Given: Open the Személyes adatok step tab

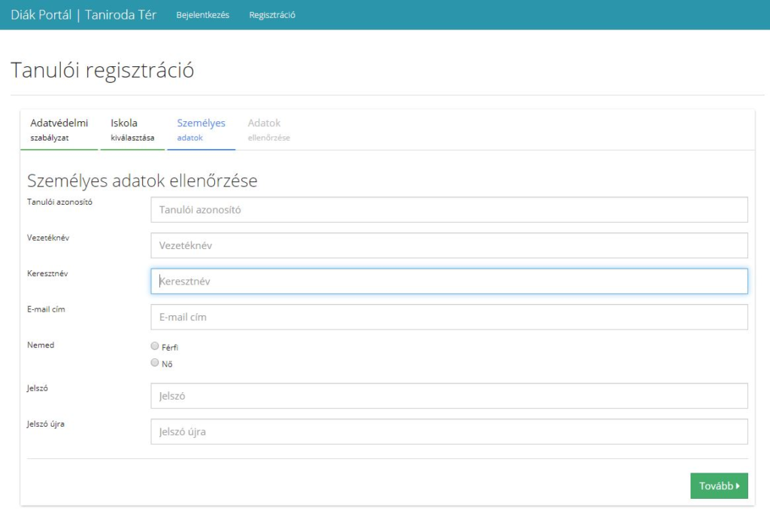Looking at the screenshot, I should 201,129.
